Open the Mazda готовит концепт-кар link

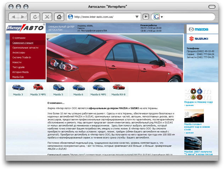(x=197, y=127)
